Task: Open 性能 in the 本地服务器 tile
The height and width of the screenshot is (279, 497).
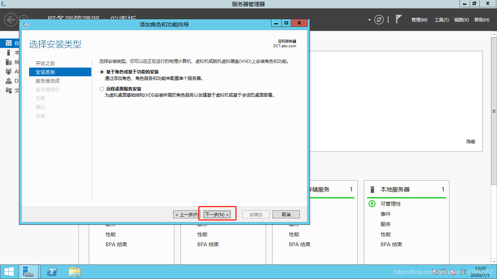Action: pos(386,234)
